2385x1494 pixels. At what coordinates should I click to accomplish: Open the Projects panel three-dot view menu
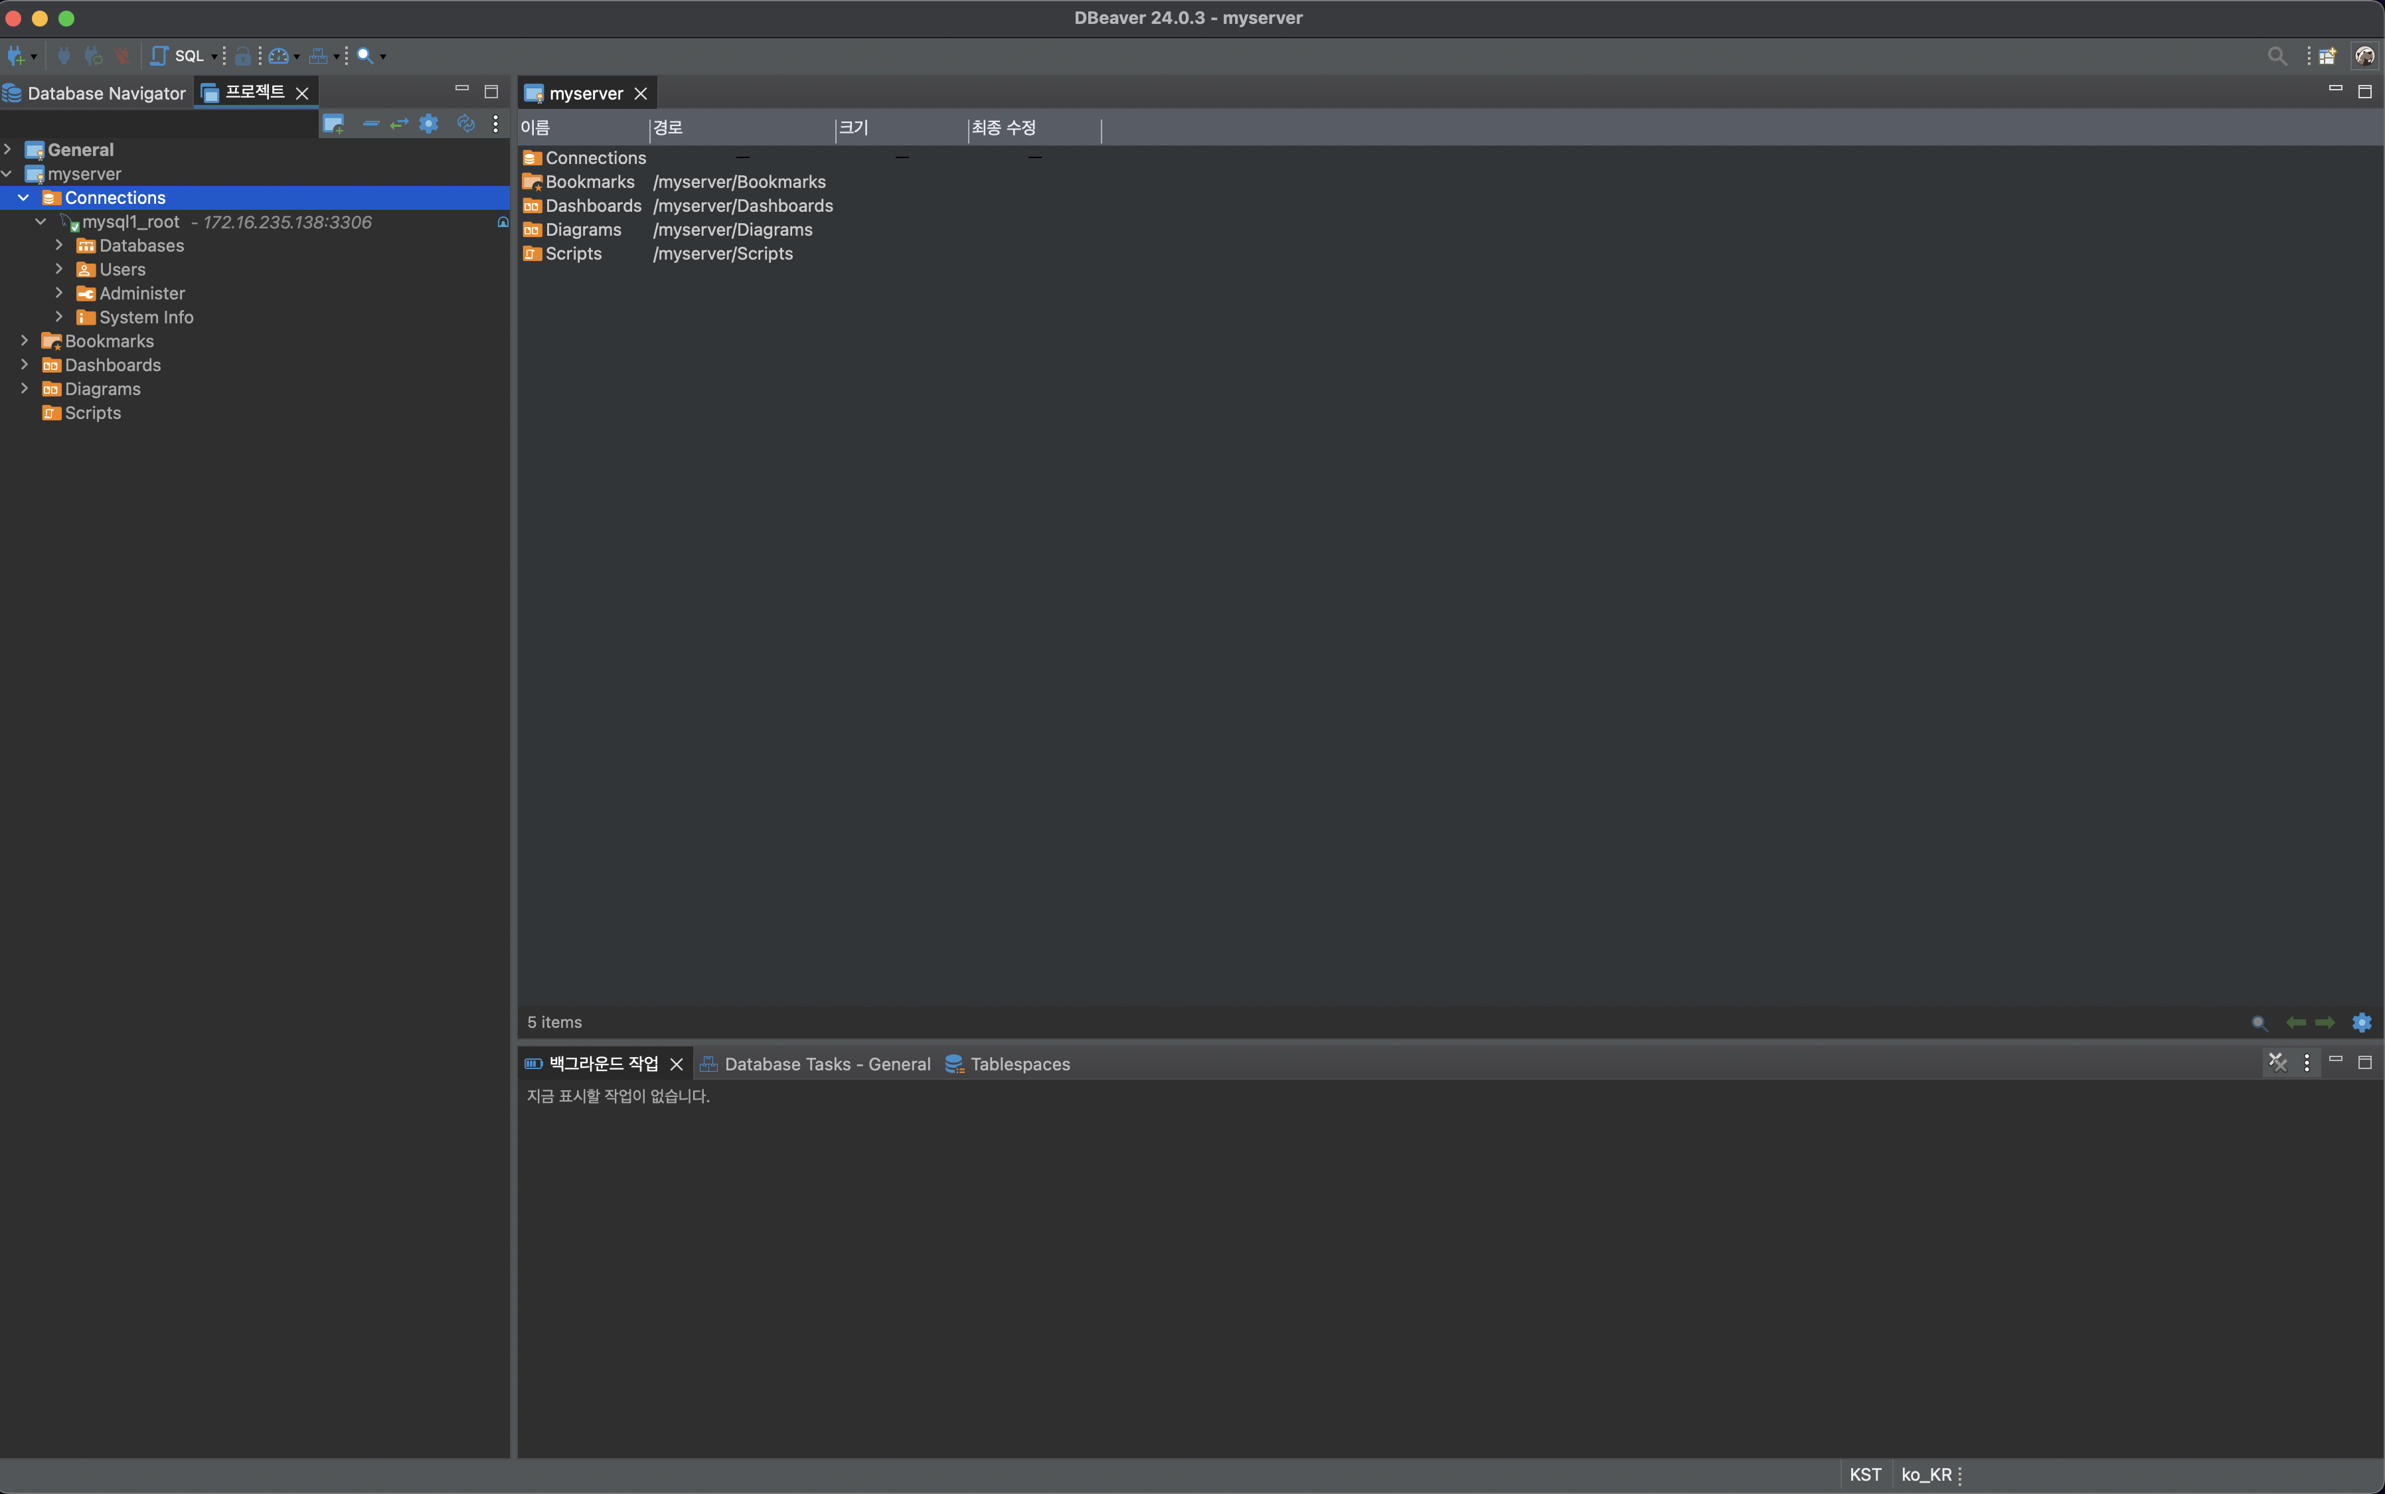(x=496, y=124)
